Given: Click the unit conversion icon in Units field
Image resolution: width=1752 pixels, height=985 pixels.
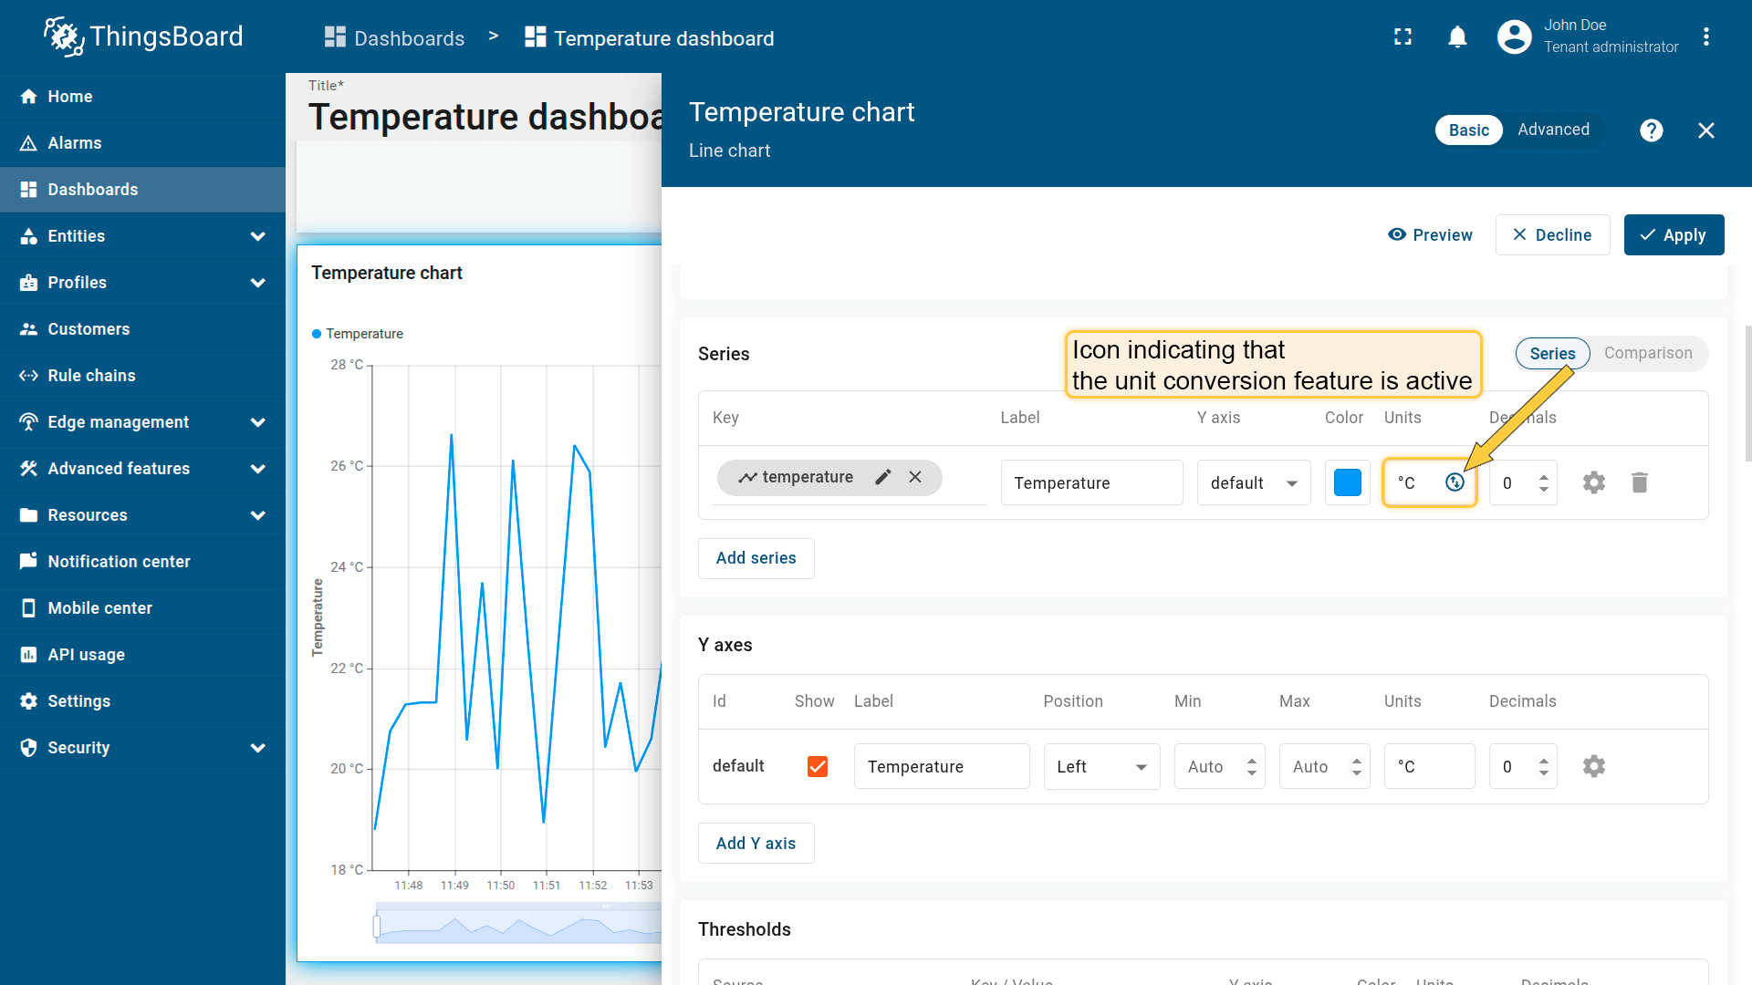Looking at the screenshot, I should tap(1455, 482).
